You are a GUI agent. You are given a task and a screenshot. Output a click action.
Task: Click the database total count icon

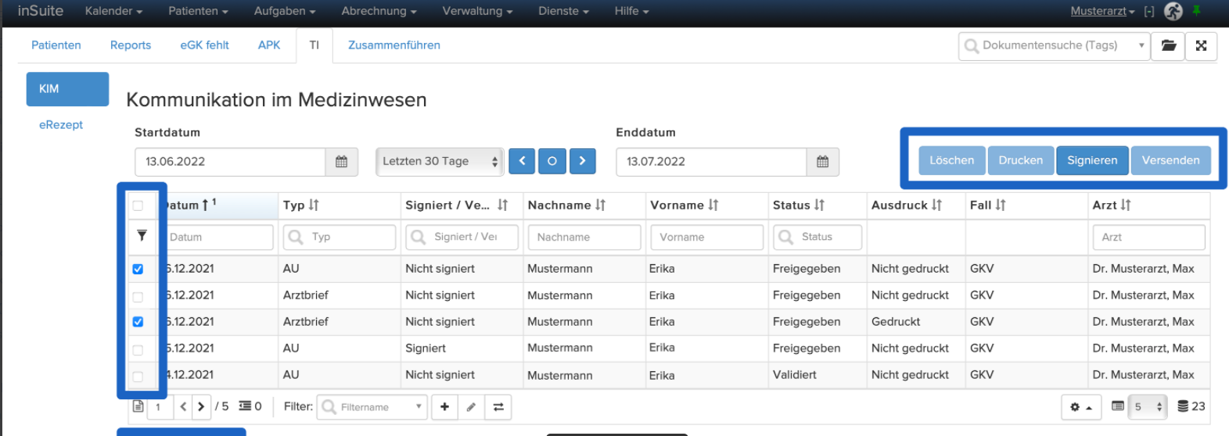[x=1183, y=406]
